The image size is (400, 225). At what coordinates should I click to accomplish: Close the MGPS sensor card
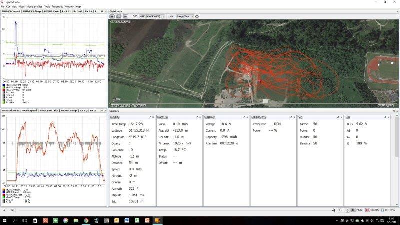coord(153,117)
